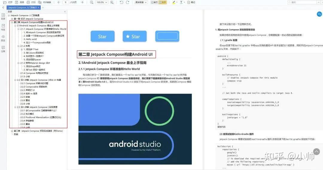
Task: Click the page number input field
Action: click(65, 2)
